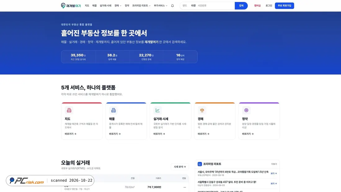Click the 연도 search field
The width and height of the screenshot is (341, 192).
coord(185,6)
